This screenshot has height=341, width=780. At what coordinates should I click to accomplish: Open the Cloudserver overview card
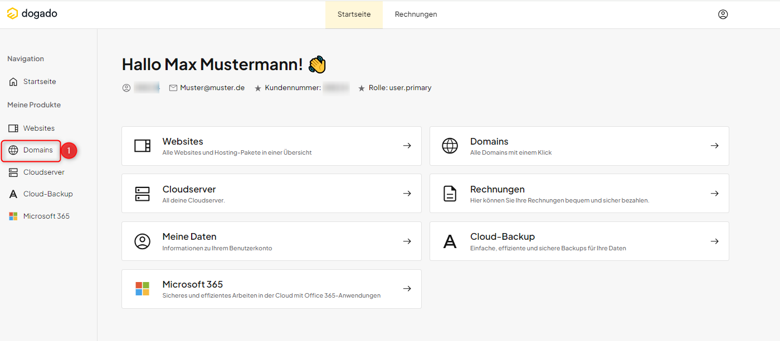coord(271,193)
